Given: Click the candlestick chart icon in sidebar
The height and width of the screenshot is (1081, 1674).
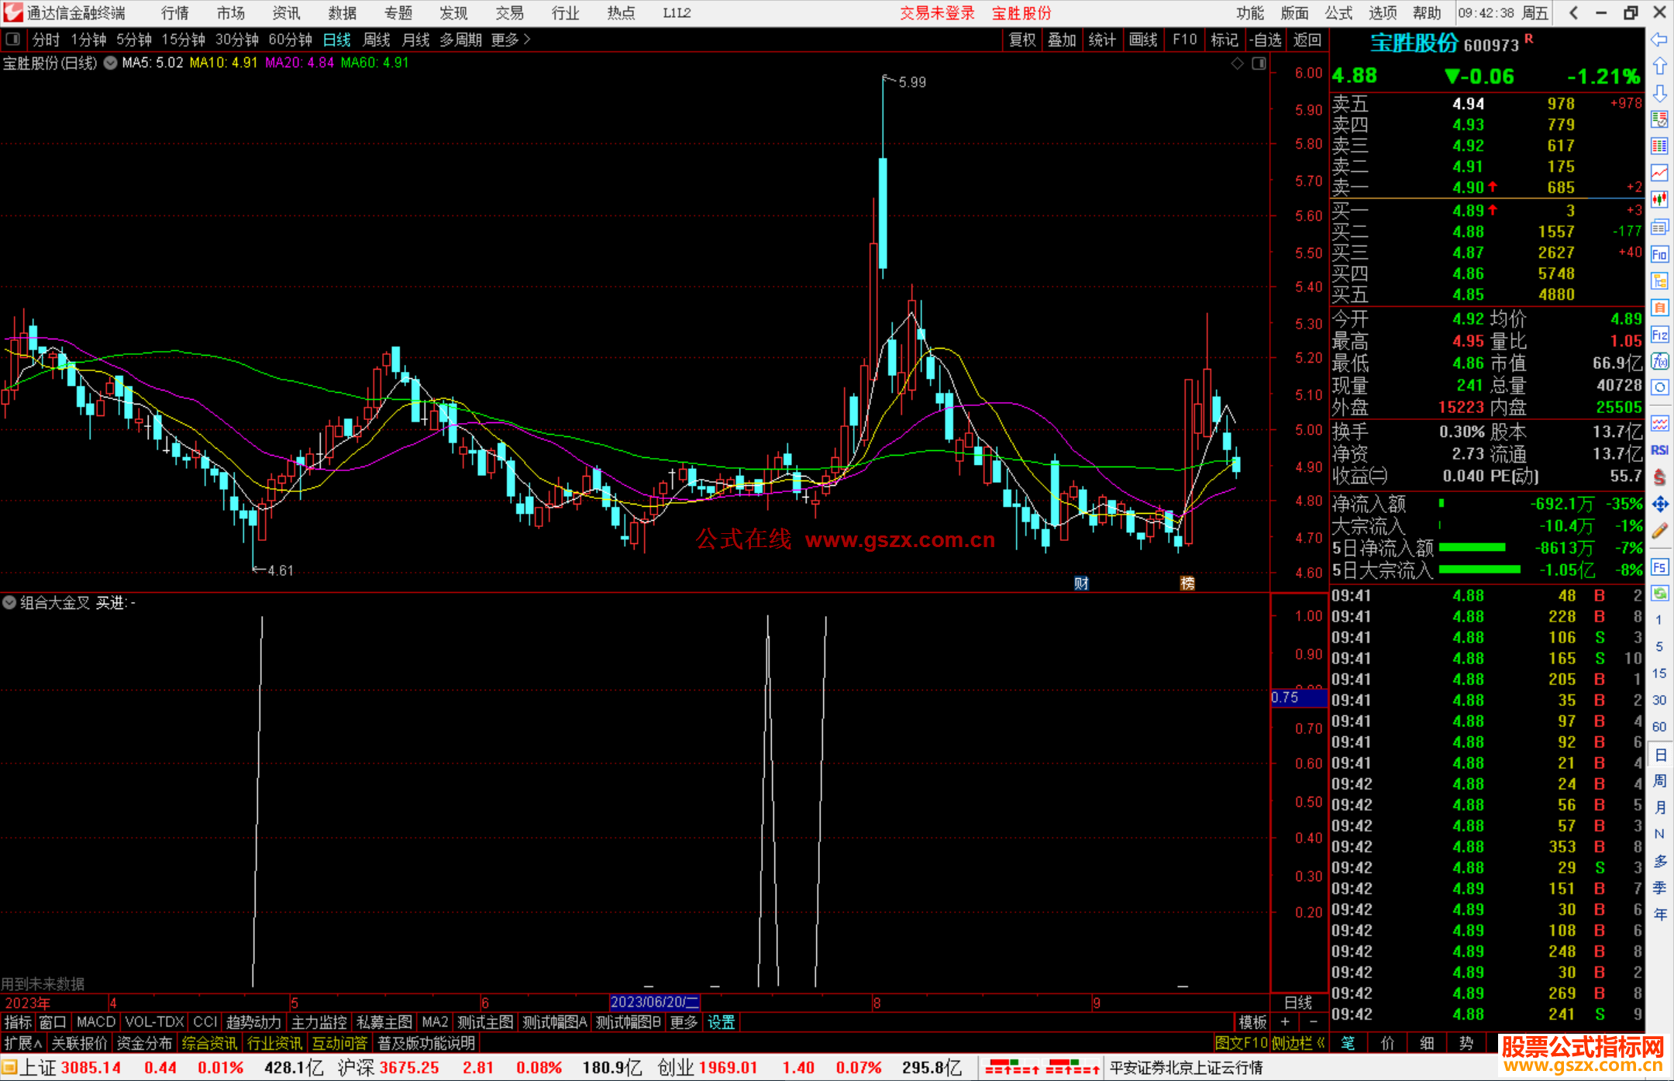Looking at the screenshot, I should point(1659,200).
